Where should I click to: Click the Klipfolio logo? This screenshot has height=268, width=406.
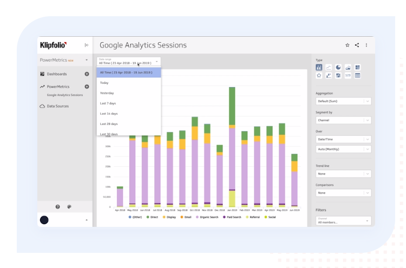pyautogui.click(x=54, y=45)
